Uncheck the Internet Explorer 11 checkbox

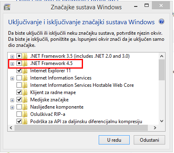click(19, 71)
